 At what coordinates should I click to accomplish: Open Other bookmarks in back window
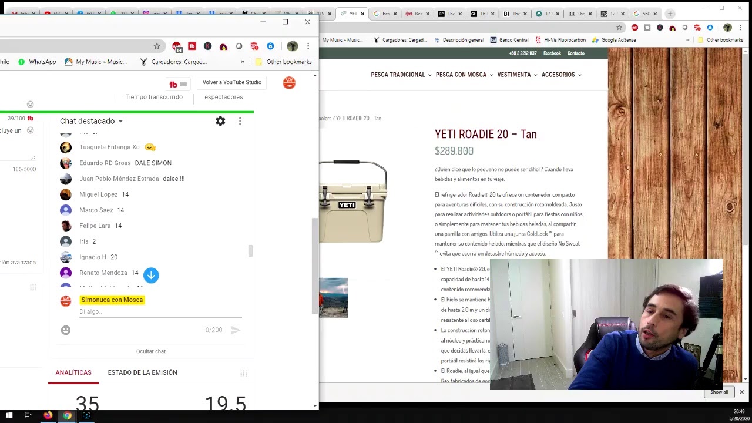coord(720,40)
